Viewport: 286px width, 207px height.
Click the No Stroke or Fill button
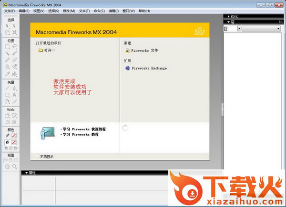pos(11,148)
